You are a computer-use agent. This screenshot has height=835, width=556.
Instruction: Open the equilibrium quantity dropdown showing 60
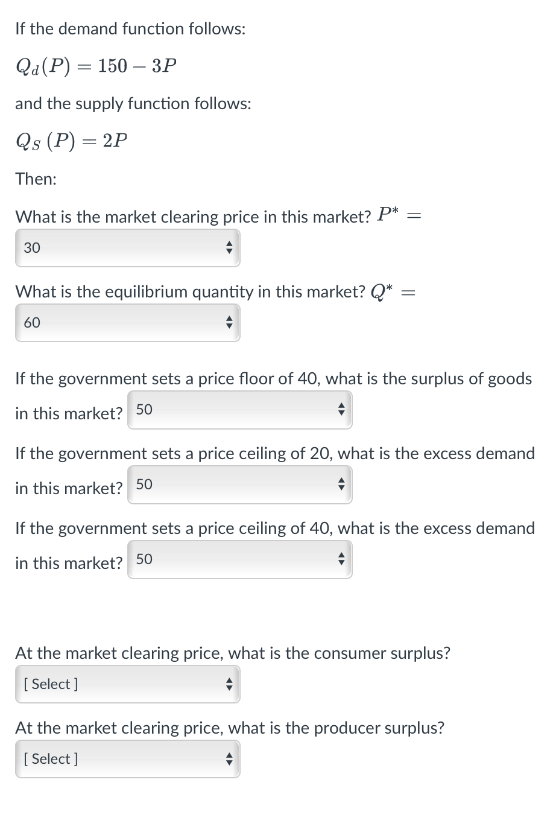pyautogui.click(x=127, y=323)
